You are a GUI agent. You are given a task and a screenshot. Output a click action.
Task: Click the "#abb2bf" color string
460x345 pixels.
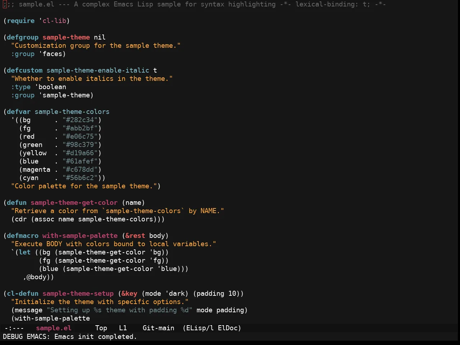point(80,128)
